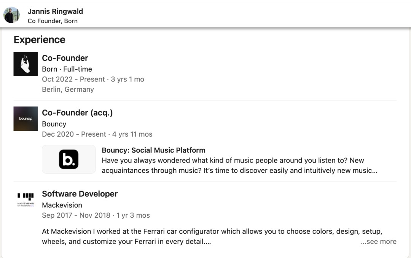Click Jannis Ringwald's profile avatar
The image size is (411, 258).
coord(11,15)
